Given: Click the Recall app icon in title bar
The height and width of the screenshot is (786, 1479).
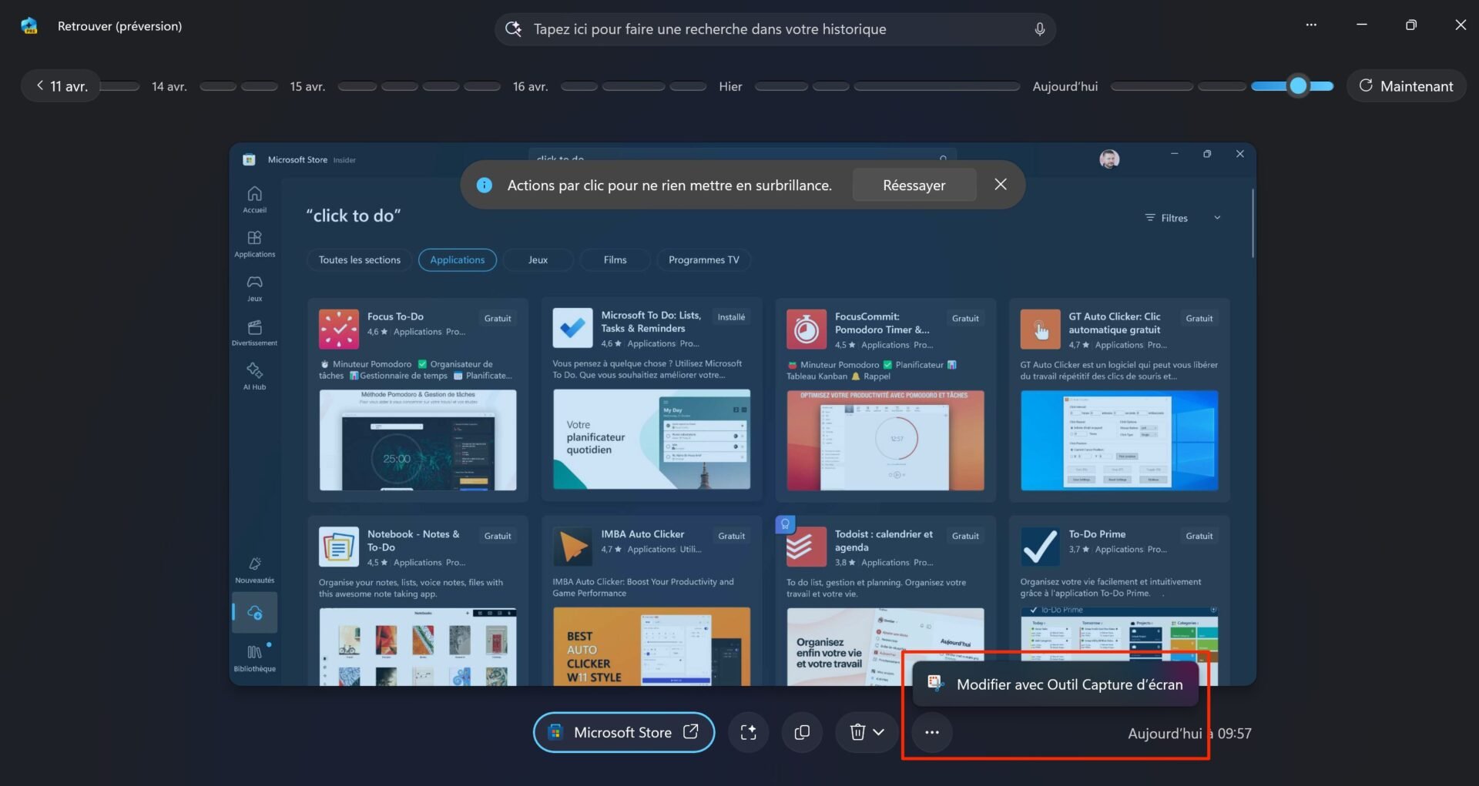Looking at the screenshot, I should (x=29, y=25).
